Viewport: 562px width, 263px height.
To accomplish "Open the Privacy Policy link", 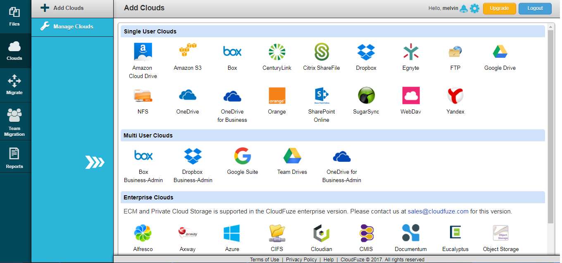I will coord(301,260).
